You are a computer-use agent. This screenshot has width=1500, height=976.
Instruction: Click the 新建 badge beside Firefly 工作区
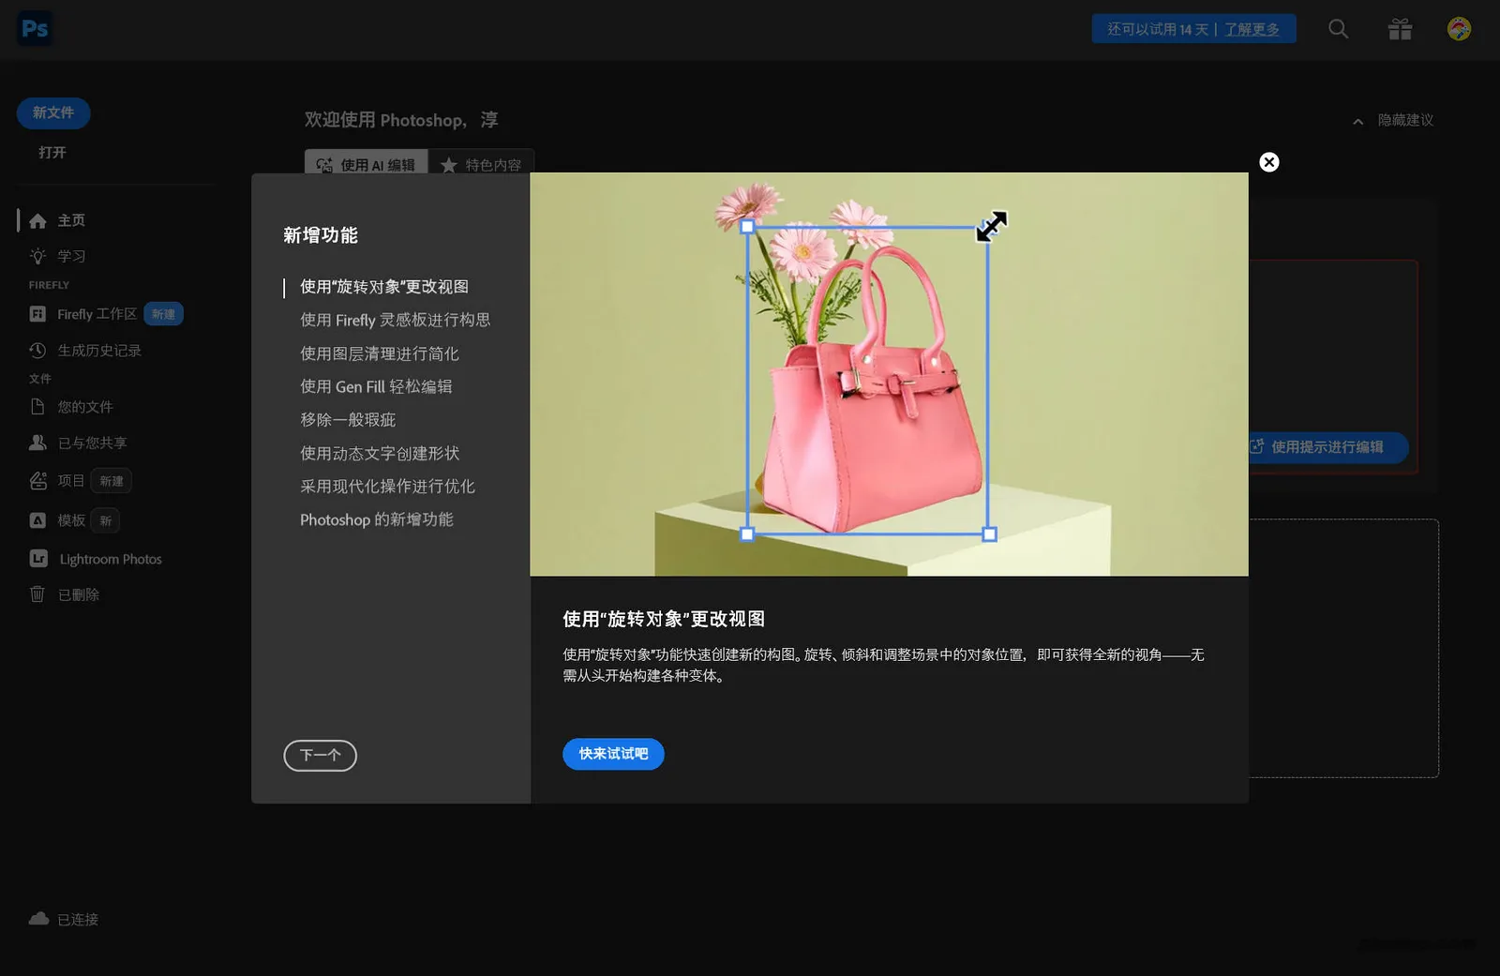163,314
